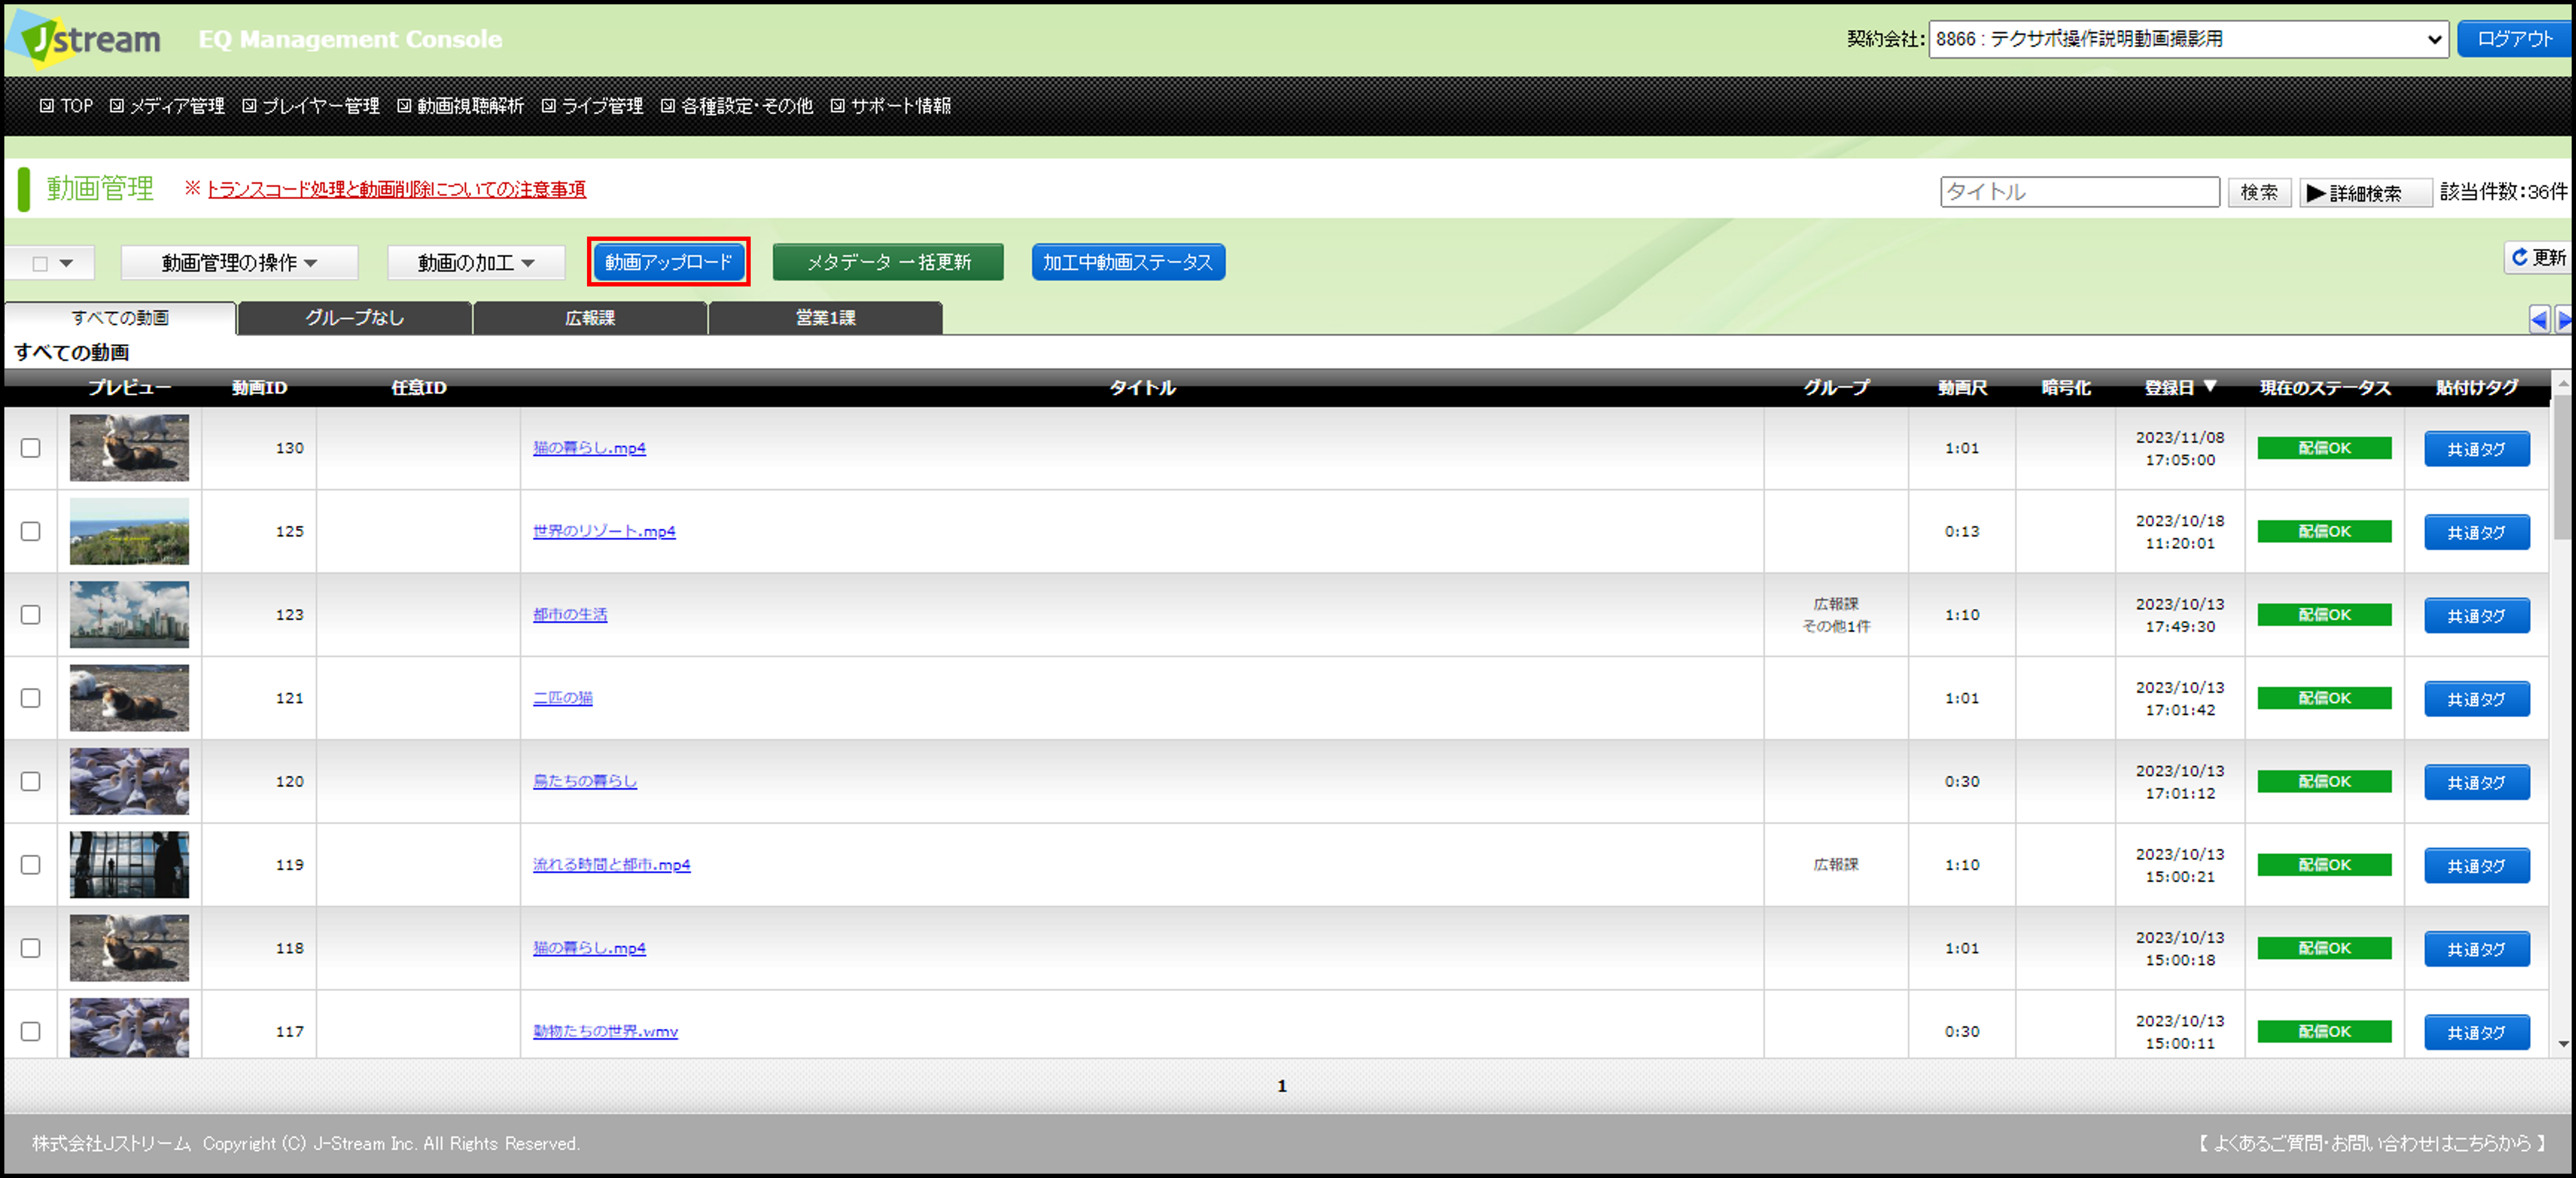Open 猫の暮らし.mp4 link for ID 130

coord(589,448)
